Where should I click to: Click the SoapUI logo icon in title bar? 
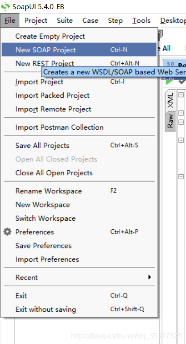point(5,6)
